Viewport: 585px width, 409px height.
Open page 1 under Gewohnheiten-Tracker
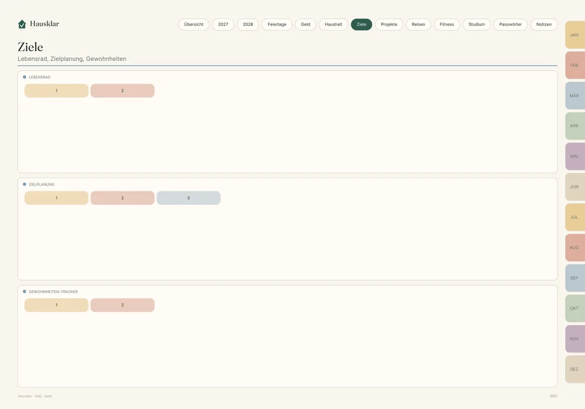click(x=56, y=305)
